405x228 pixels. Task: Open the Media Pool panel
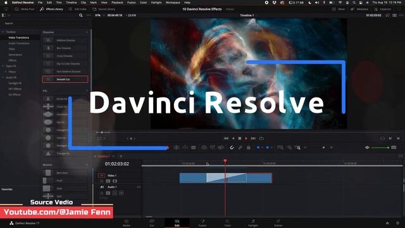tap(25, 9)
